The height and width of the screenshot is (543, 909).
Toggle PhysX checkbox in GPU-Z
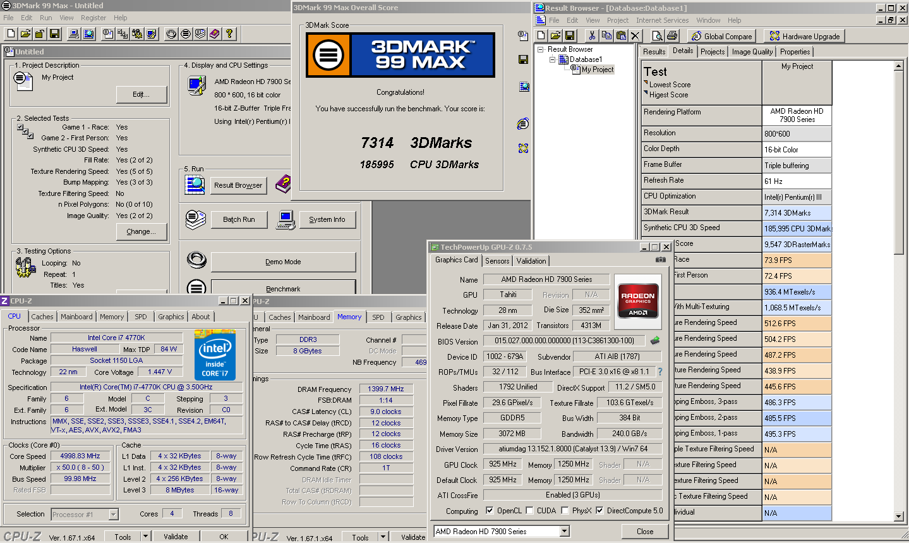point(565,511)
